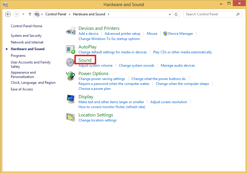The height and width of the screenshot is (173, 247).
Task: Open Ease of Access category
Action: (22, 89)
